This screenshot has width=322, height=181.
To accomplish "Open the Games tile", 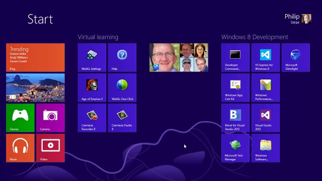I will click(20, 118).
